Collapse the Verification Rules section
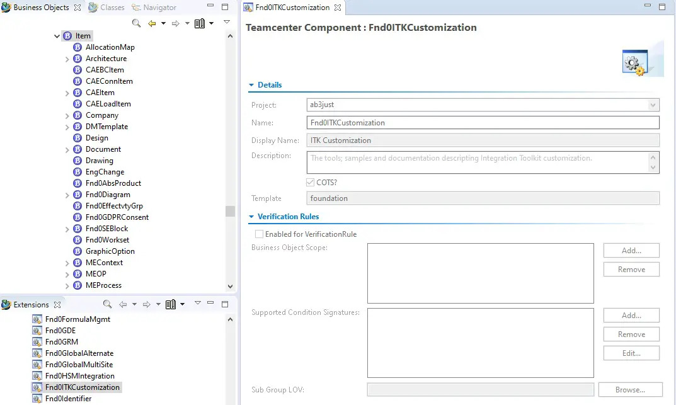This screenshot has height=405, width=676. click(251, 216)
